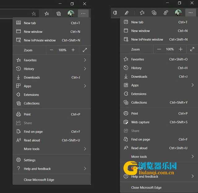Select Find on page in right menu
Viewport: 198px width, 193px height.
click(159, 139)
